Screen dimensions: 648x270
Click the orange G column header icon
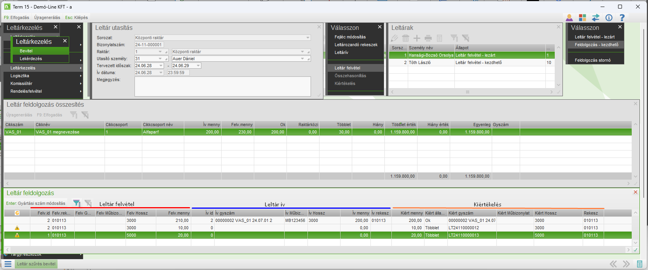pos(17,213)
